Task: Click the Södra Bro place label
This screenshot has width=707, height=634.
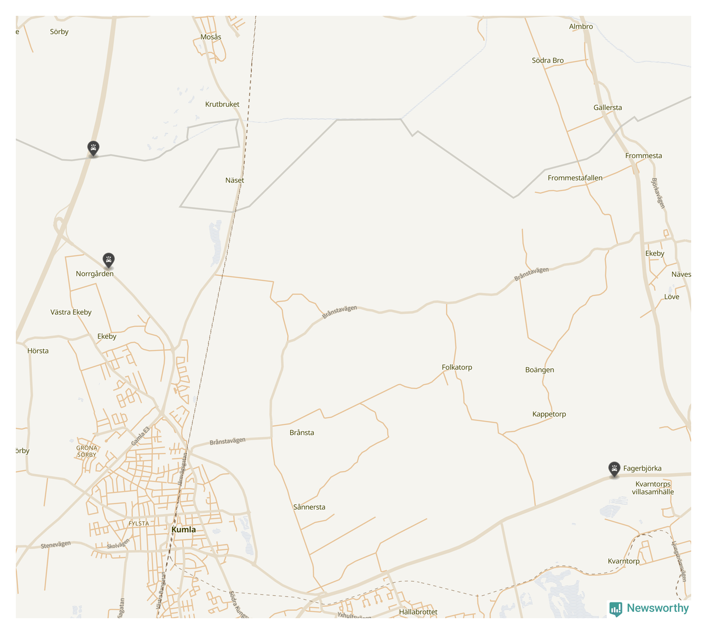Action: (x=548, y=61)
